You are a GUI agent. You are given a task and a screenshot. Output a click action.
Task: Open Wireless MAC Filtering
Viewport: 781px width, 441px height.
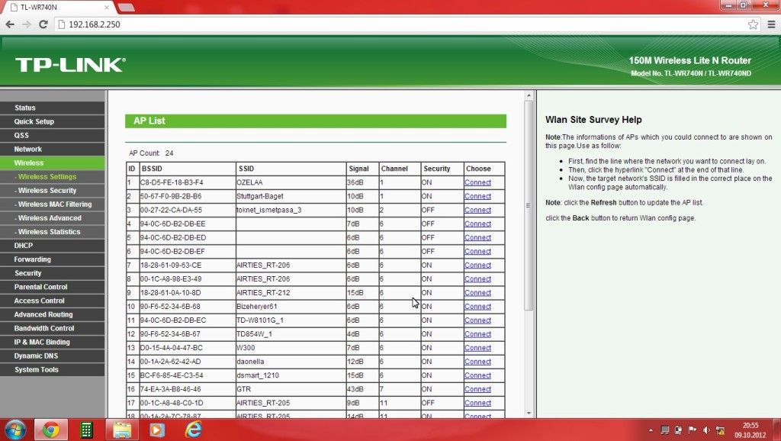[x=53, y=204]
